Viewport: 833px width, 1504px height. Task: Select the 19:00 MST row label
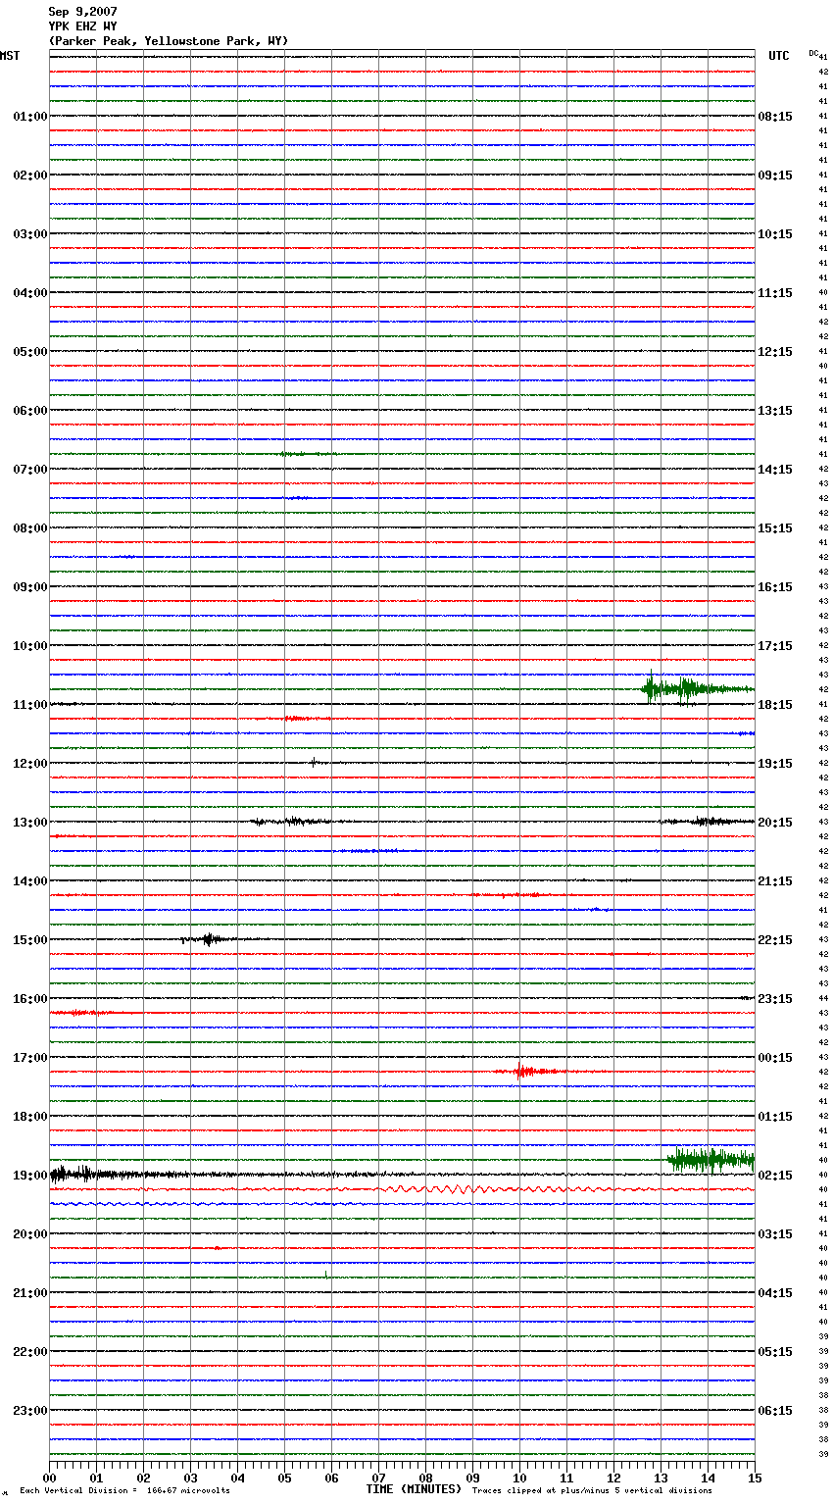(30, 1176)
